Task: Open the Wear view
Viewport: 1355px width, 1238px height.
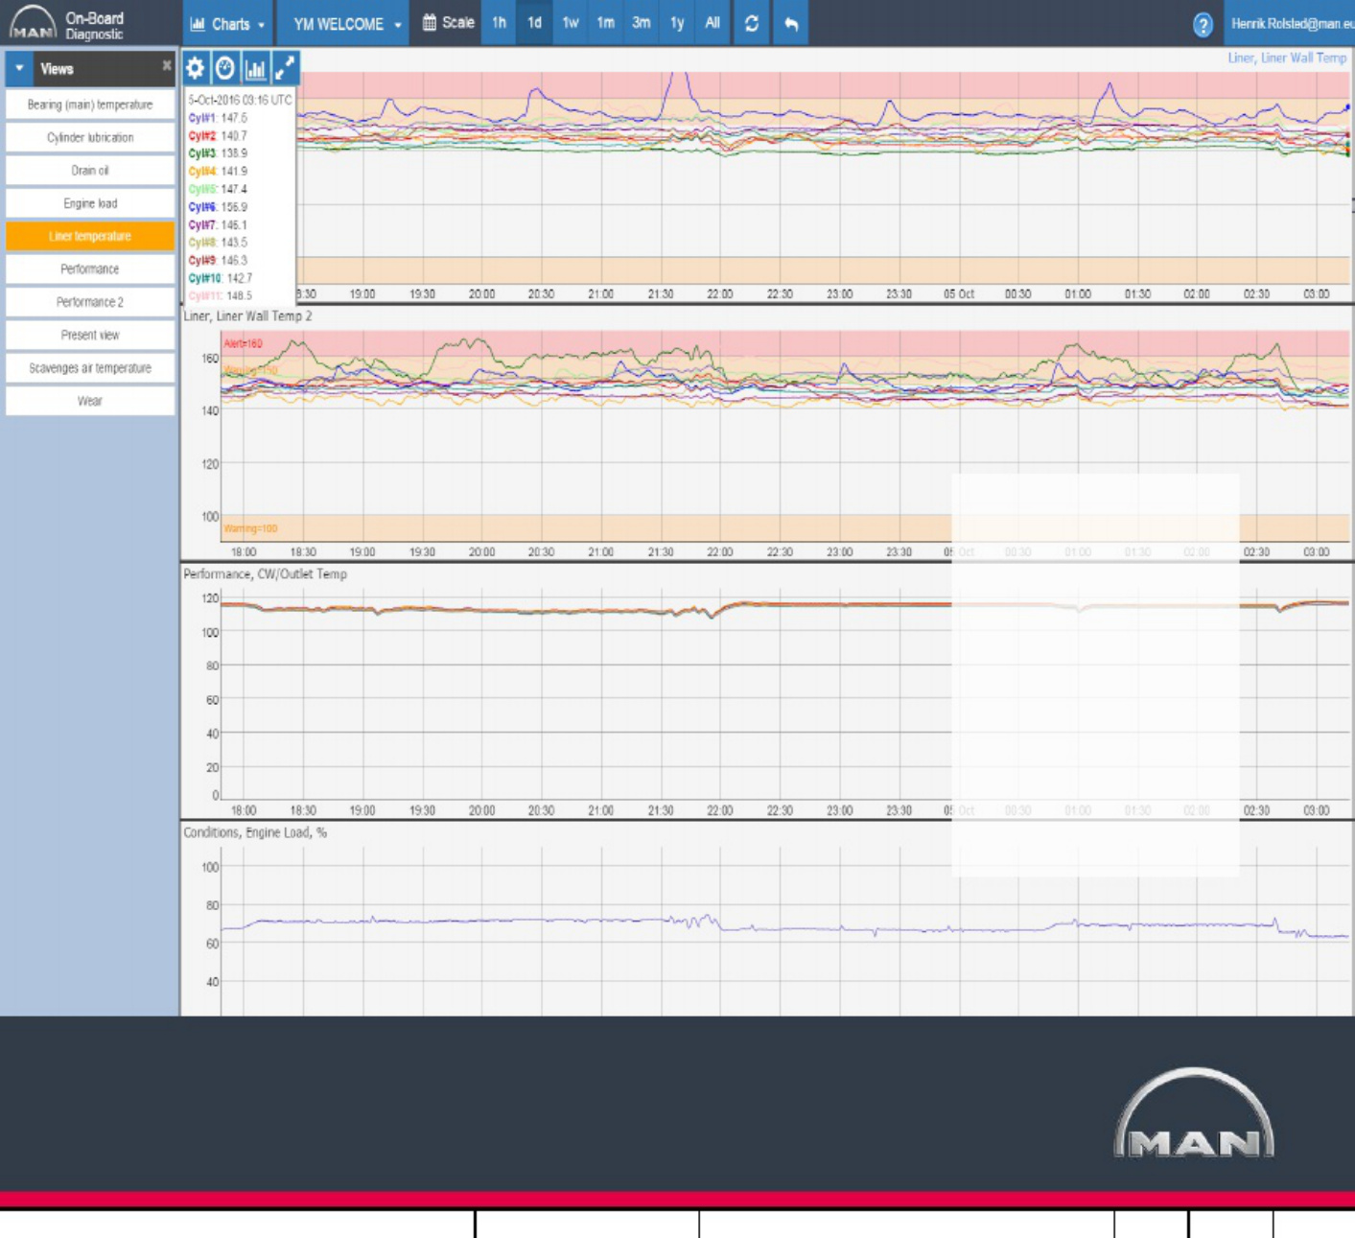Action: coord(90,401)
